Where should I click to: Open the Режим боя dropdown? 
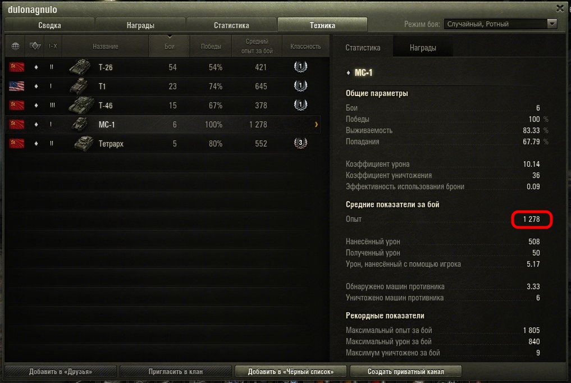500,24
